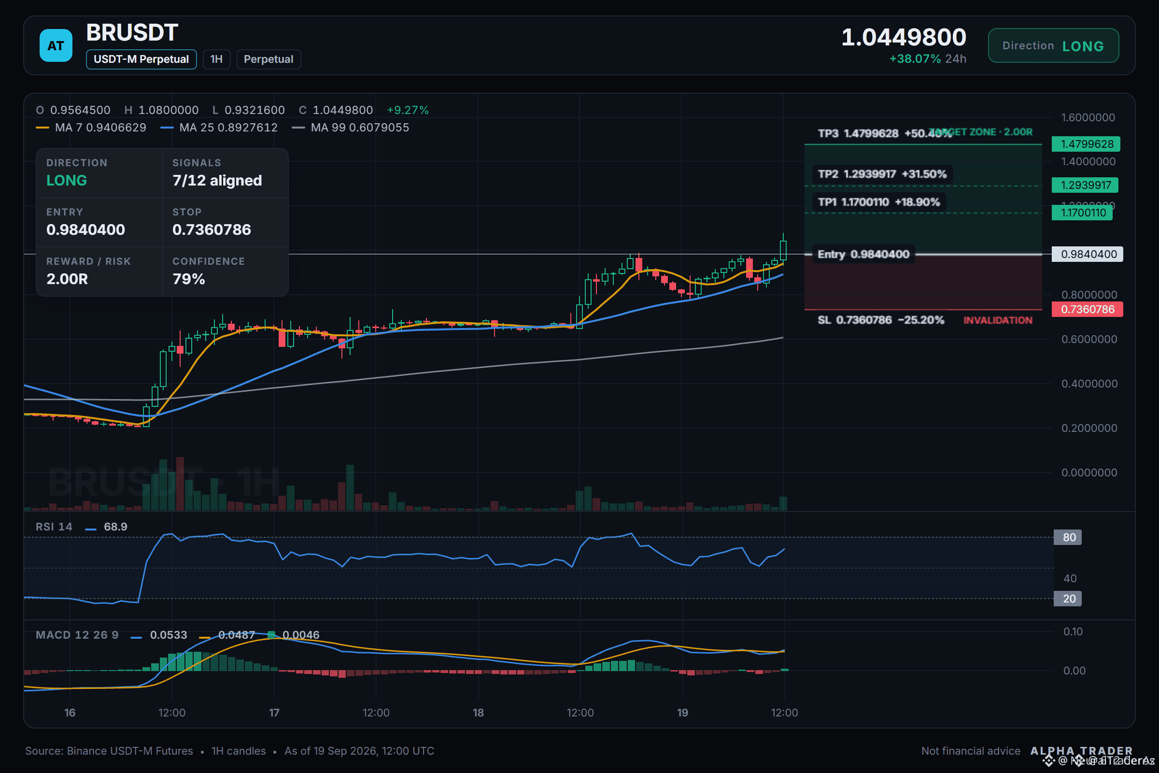
Task: Switch to the 1H timeframe chip
Action: pyautogui.click(x=216, y=59)
